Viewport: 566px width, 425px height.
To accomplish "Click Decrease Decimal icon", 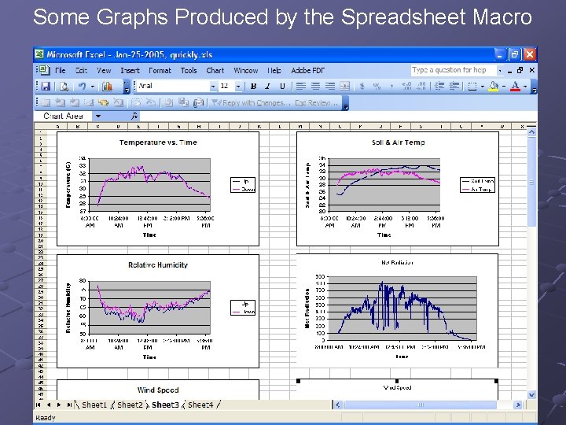I will click(x=421, y=87).
